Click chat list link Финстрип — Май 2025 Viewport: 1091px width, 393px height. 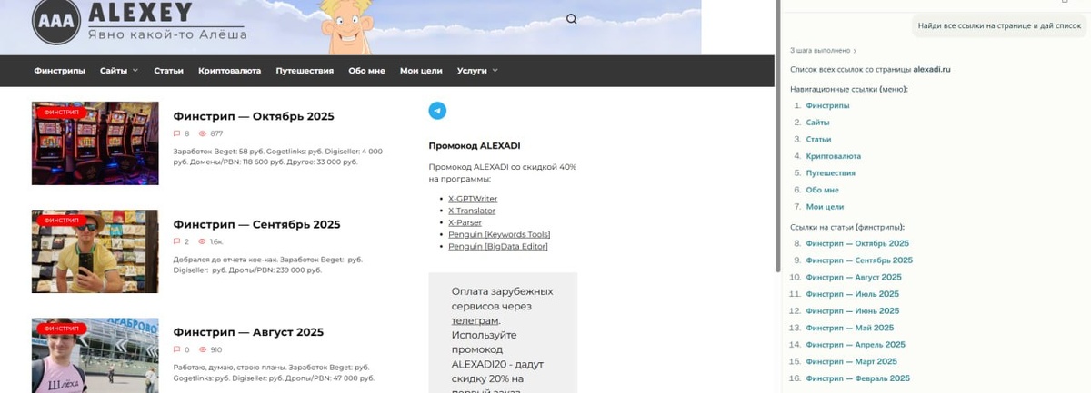coord(849,328)
